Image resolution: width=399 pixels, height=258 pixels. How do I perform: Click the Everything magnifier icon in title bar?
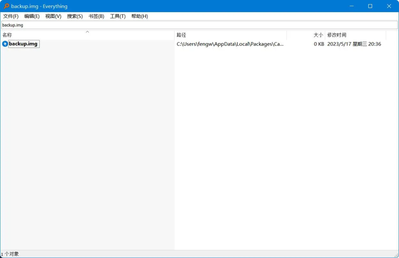pos(6,6)
